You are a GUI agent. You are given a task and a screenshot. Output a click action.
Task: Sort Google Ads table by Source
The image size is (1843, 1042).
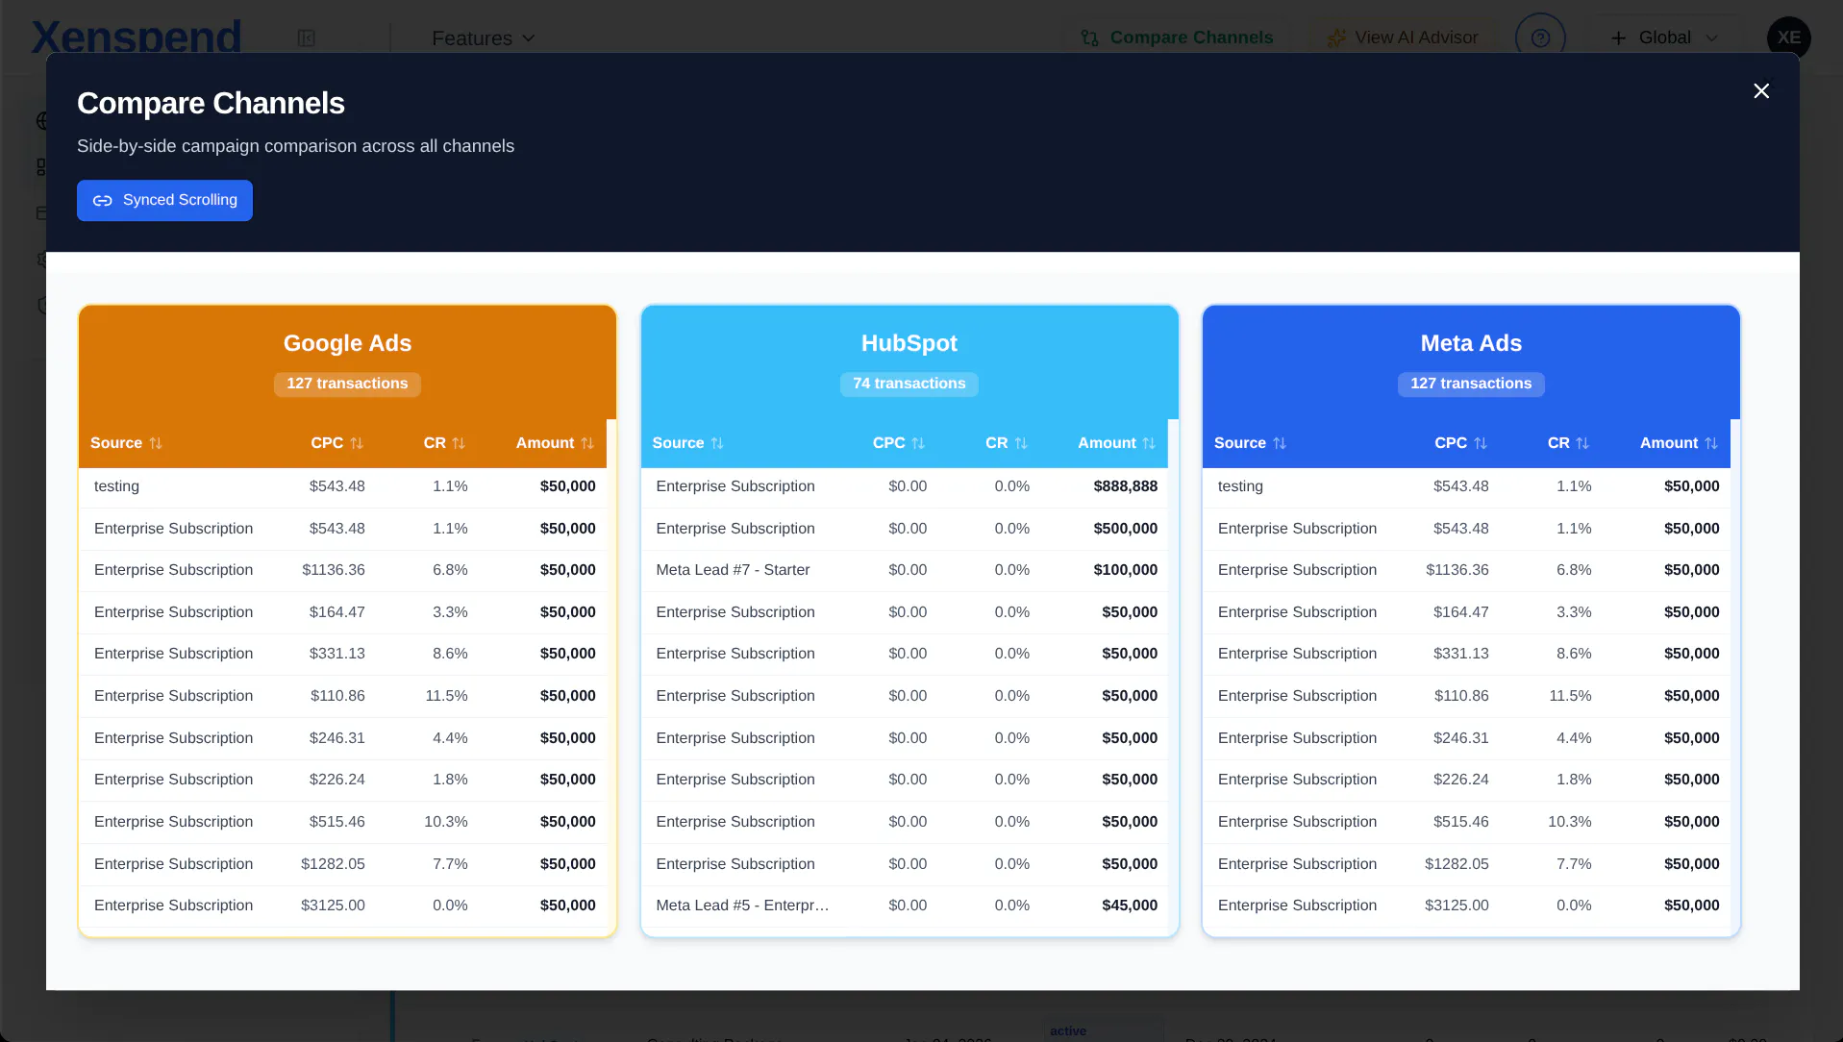126,443
